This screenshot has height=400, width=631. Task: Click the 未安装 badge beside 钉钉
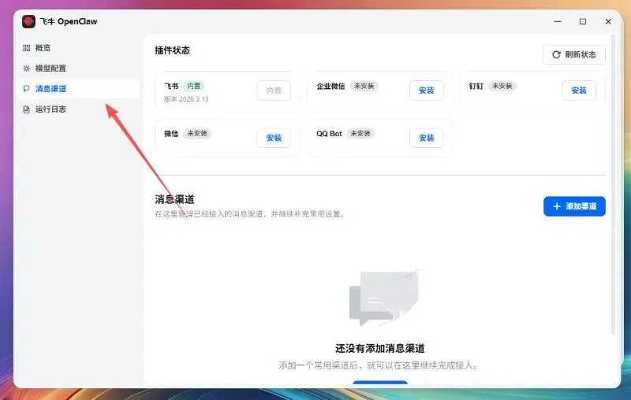(502, 86)
